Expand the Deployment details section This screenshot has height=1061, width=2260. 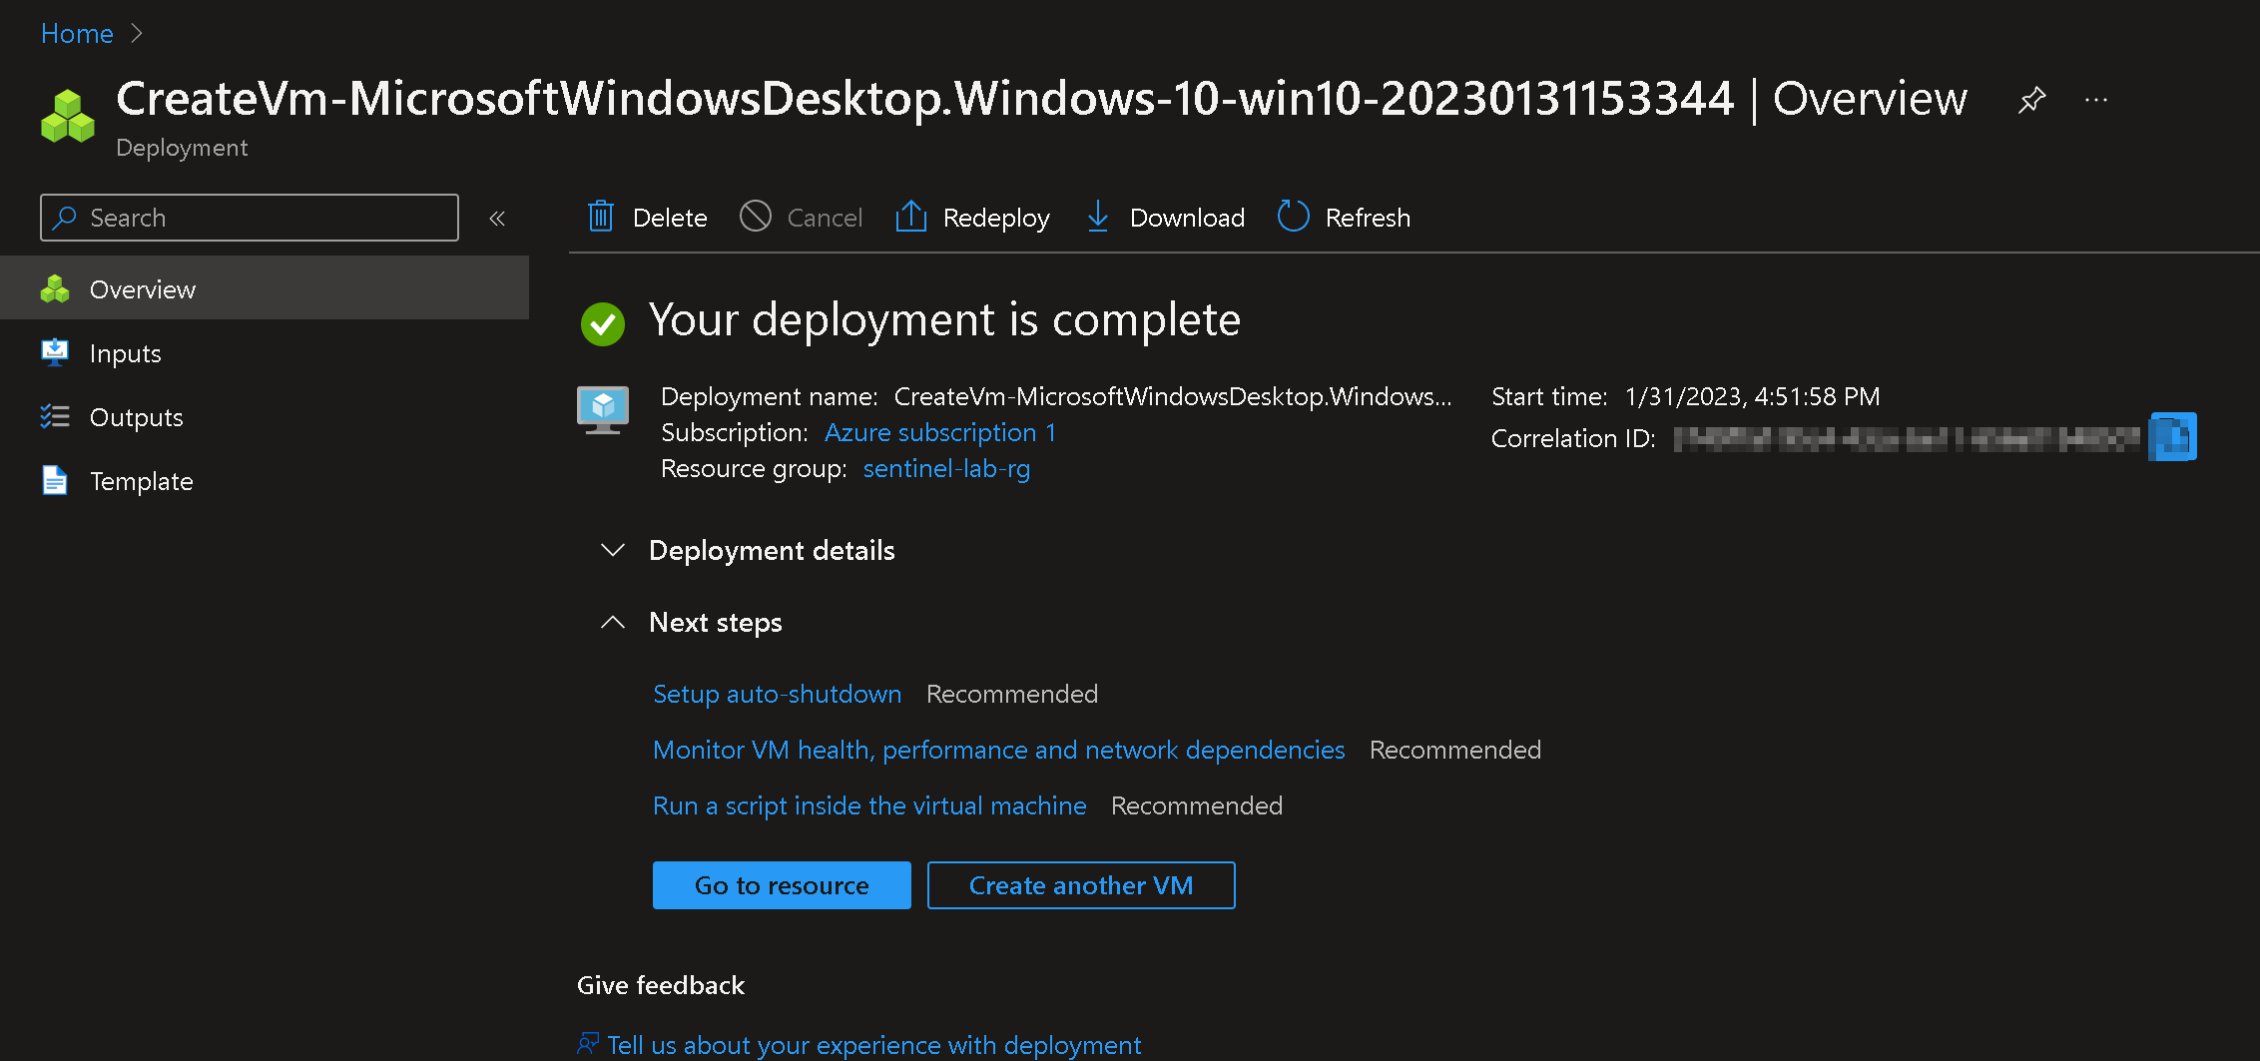pyautogui.click(x=612, y=550)
